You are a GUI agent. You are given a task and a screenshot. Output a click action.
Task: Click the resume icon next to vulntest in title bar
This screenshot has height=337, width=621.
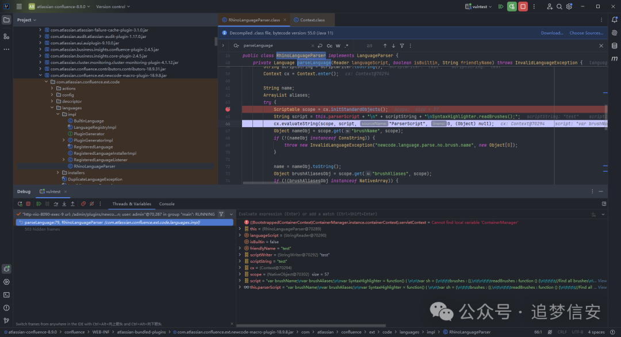point(501,6)
